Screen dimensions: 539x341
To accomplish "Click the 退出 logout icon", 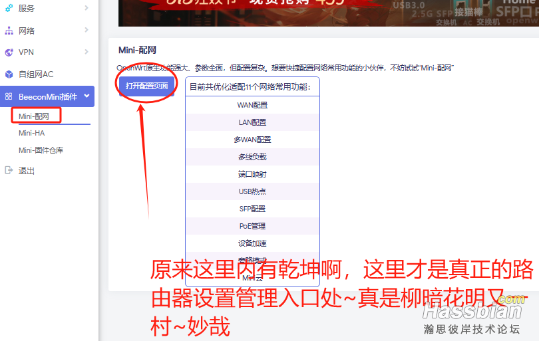I will [x=9, y=170].
